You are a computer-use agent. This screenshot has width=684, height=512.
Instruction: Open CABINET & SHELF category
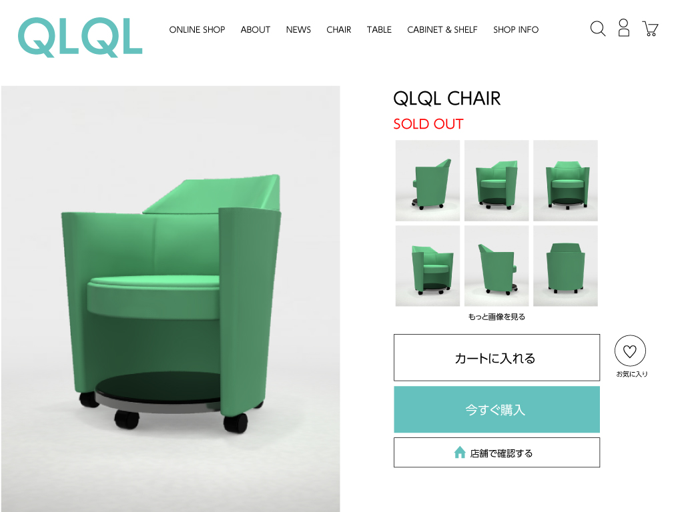[x=442, y=29]
